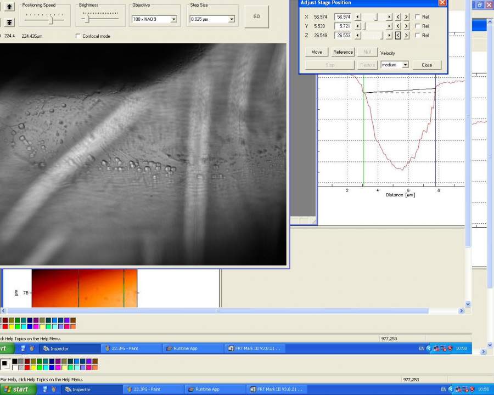Switch to FRT Mark III taskbar item
The image size is (494, 395).
point(274,389)
